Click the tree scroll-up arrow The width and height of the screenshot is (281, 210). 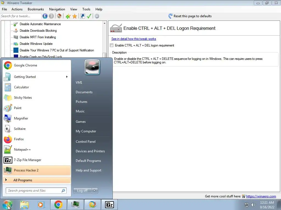105,23
